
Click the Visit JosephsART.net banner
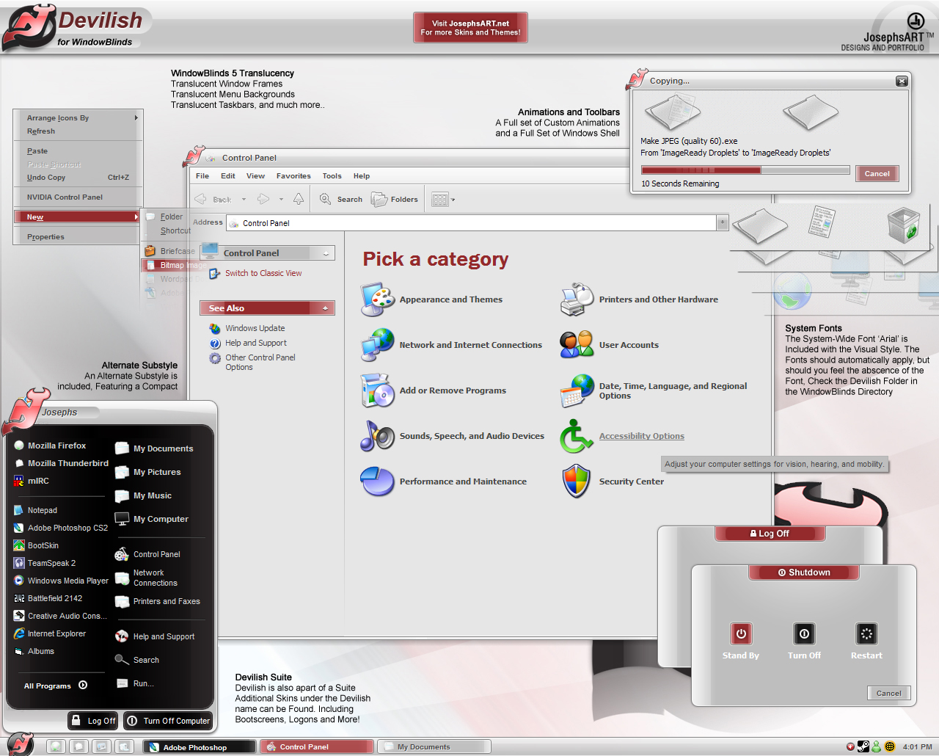click(470, 28)
